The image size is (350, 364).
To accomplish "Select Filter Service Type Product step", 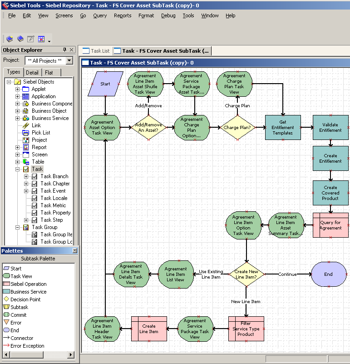I will pos(246,329).
